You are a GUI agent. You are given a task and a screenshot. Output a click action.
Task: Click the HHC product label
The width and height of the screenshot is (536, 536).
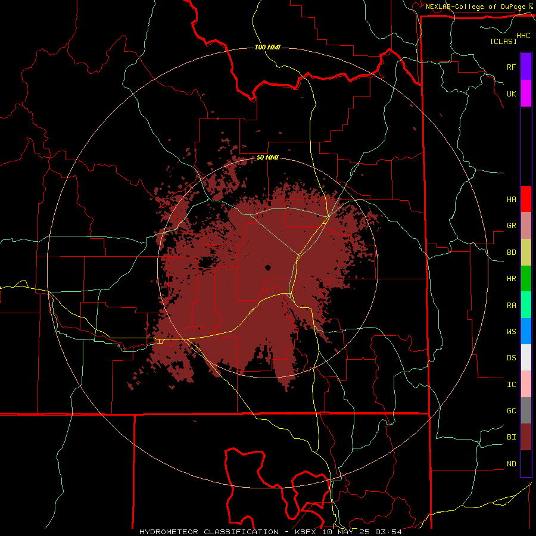point(523,36)
